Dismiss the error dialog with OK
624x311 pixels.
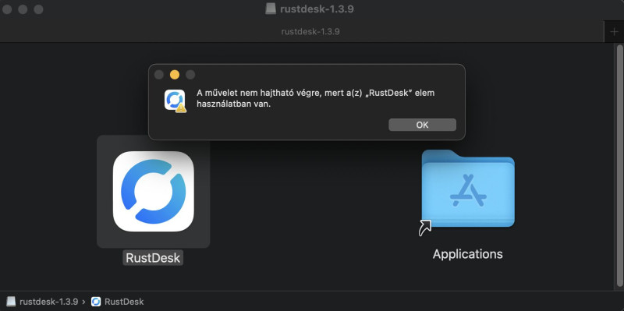coord(422,125)
